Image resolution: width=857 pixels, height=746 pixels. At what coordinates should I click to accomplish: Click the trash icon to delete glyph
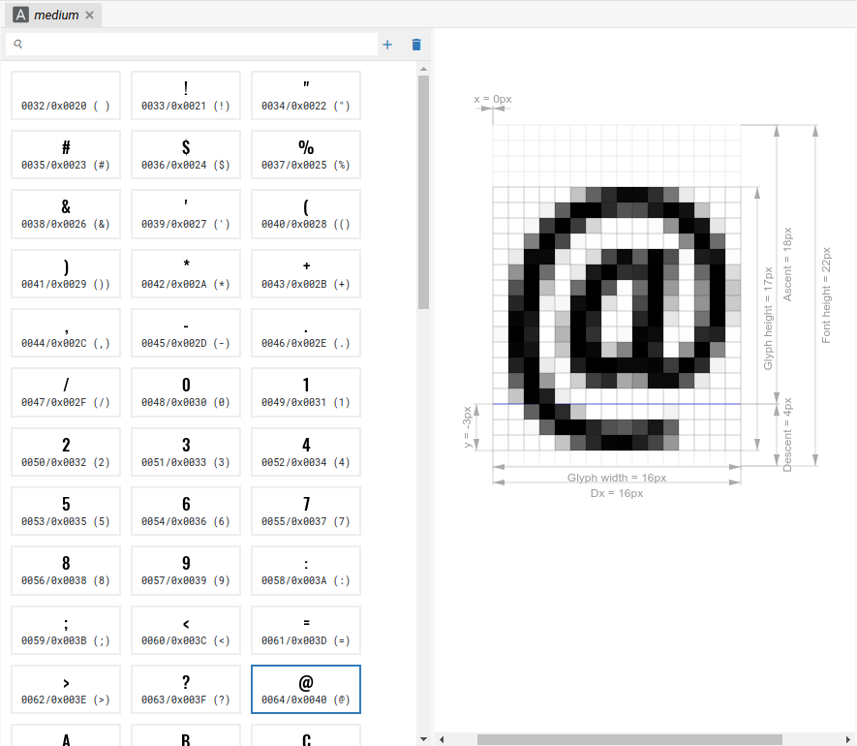click(x=416, y=45)
